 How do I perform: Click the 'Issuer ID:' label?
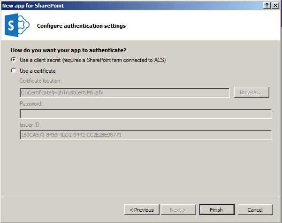click(30, 125)
